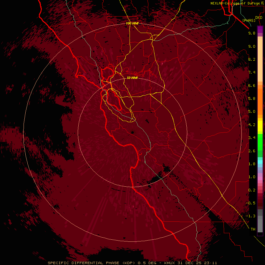This screenshot has width=265, height=265.
Task: Click the 6.6 value on the scale
Action: coord(252,85)
